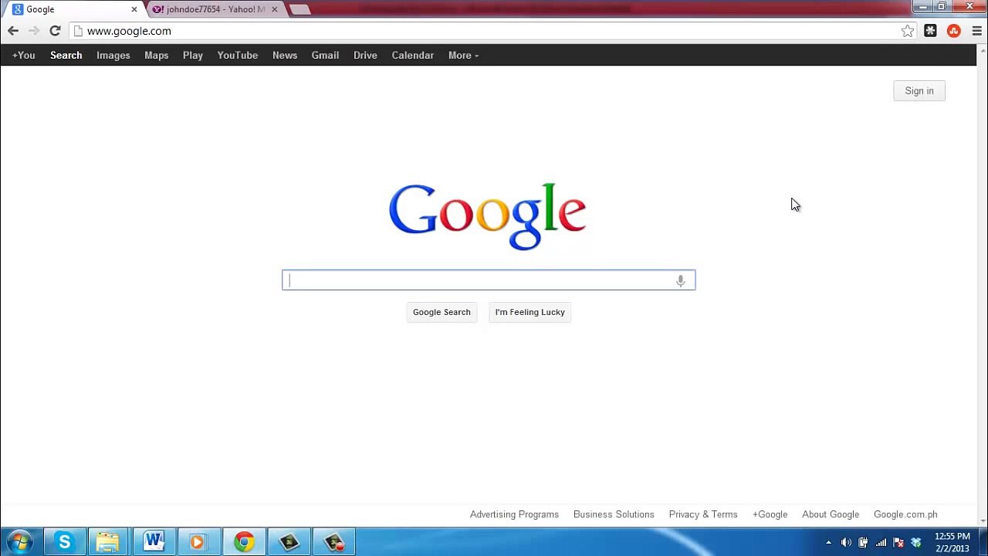Open Skype from the taskbar
The width and height of the screenshot is (988, 556).
coord(64,542)
